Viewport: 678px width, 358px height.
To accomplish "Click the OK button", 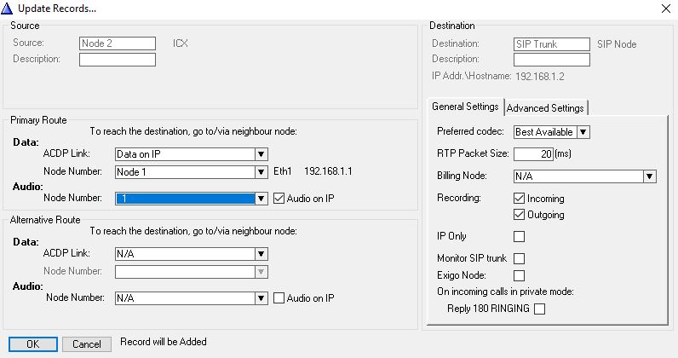I will 32,344.
